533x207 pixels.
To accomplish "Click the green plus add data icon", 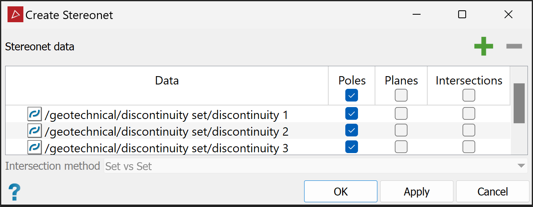I will coord(484,46).
